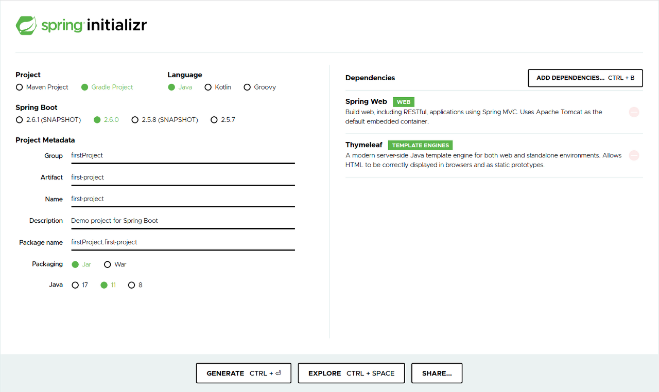Image resolution: width=659 pixels, height=392 pixels.
Task: Open the Add Dependencies dialog
Action: 585,78
